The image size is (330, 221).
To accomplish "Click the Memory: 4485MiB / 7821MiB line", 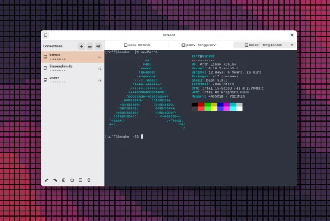I will (218, 96).
